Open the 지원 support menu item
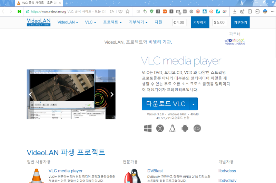Viewport: 276px width, 183px height. click(158, 22)
